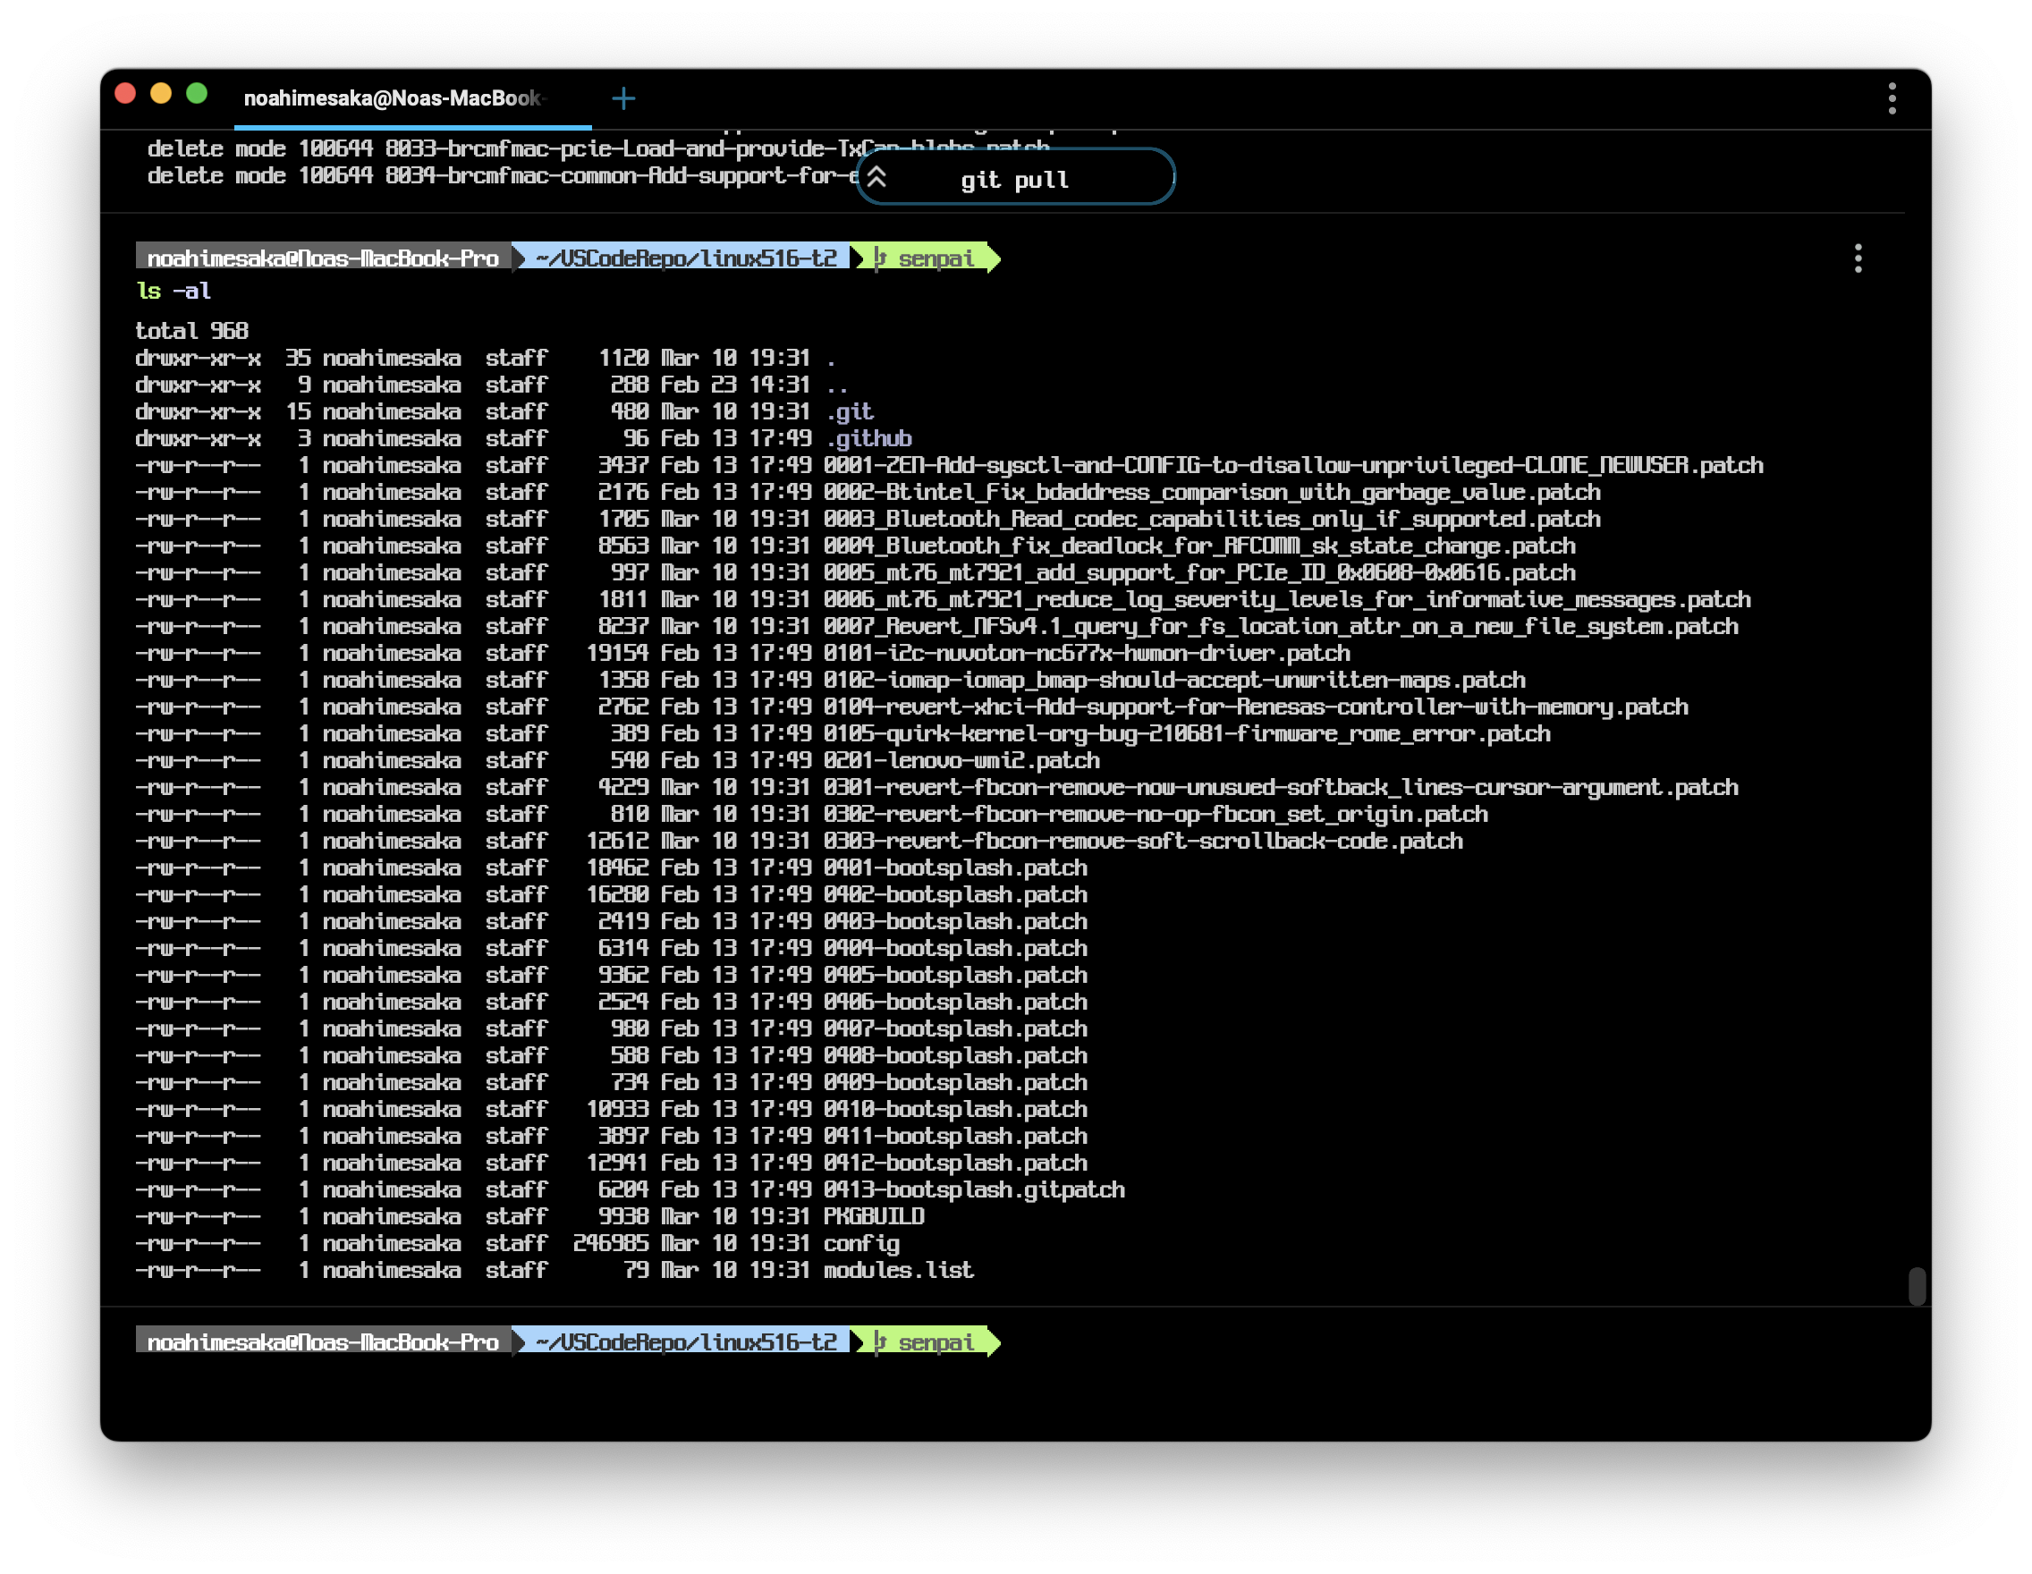Click the 0102-iomap patch file name
2032x1574 pixels.
coord(1174,680)
